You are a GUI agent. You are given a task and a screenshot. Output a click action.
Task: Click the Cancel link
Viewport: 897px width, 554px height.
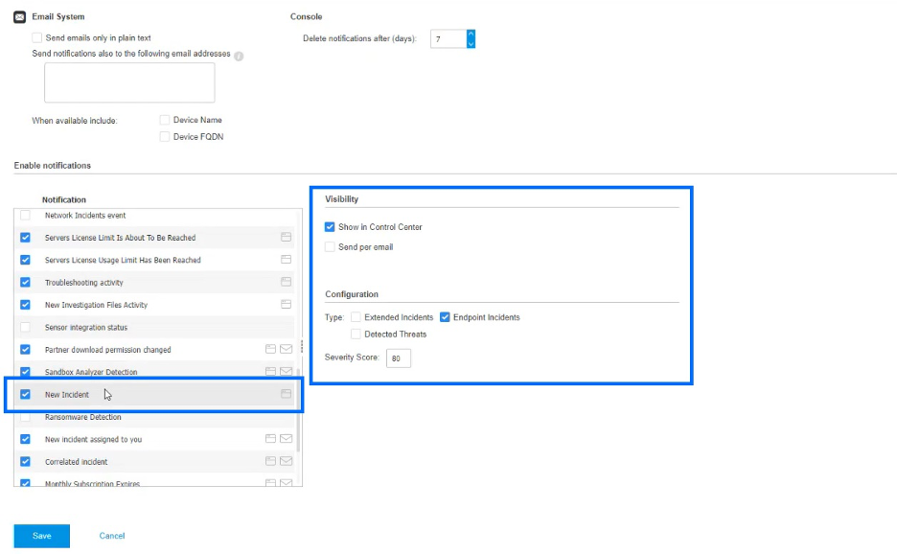click(x=112, y=536)
